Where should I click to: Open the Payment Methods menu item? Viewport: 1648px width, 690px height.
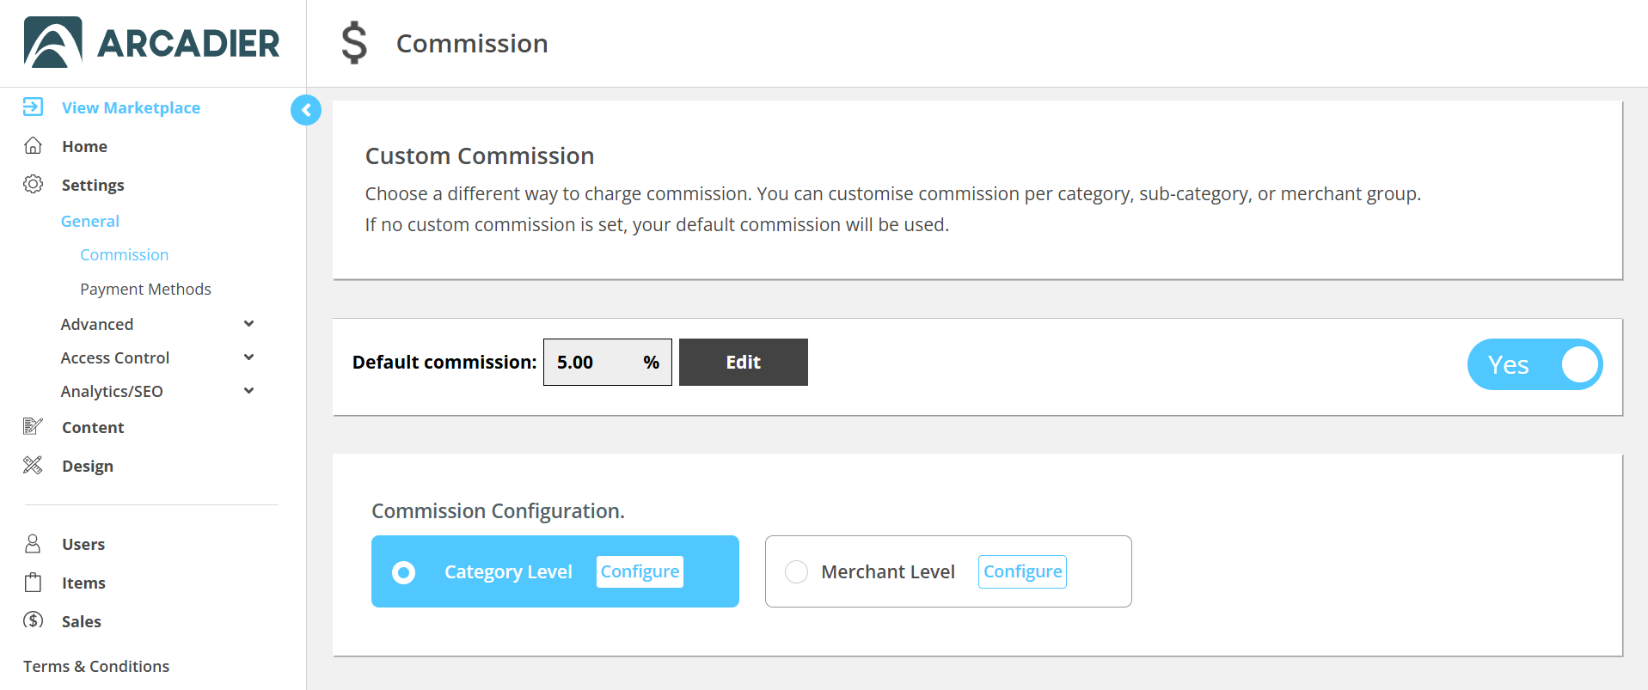click(145, 289)
